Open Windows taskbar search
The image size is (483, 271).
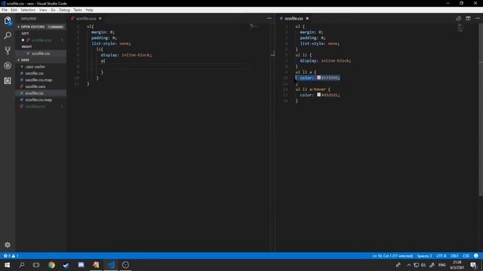[22, 265]
